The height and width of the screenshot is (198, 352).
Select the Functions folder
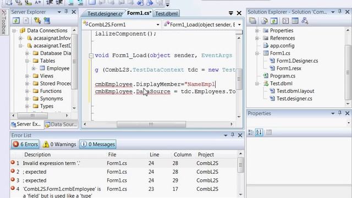(51, 91)
